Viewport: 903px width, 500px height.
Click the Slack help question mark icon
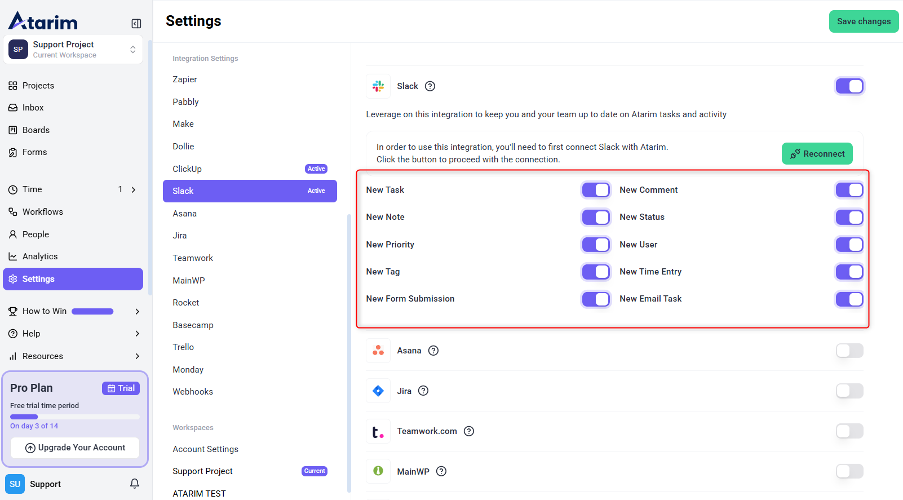tap(430, 86)
